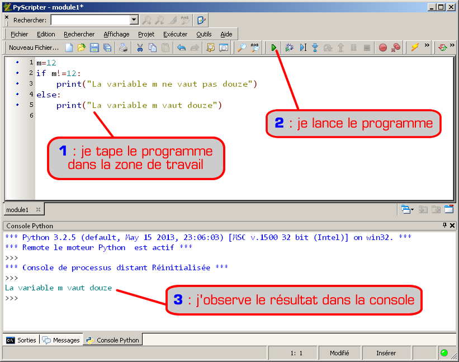Click the Save file floppy disk icon
459x362 pixels.
94,48
